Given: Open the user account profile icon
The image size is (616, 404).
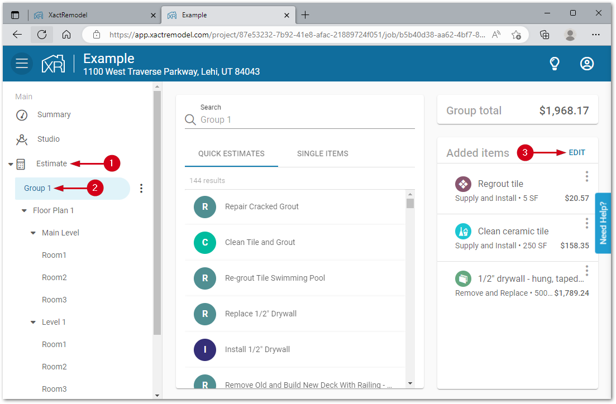Looking at the screenshot, I should [586, 64].
